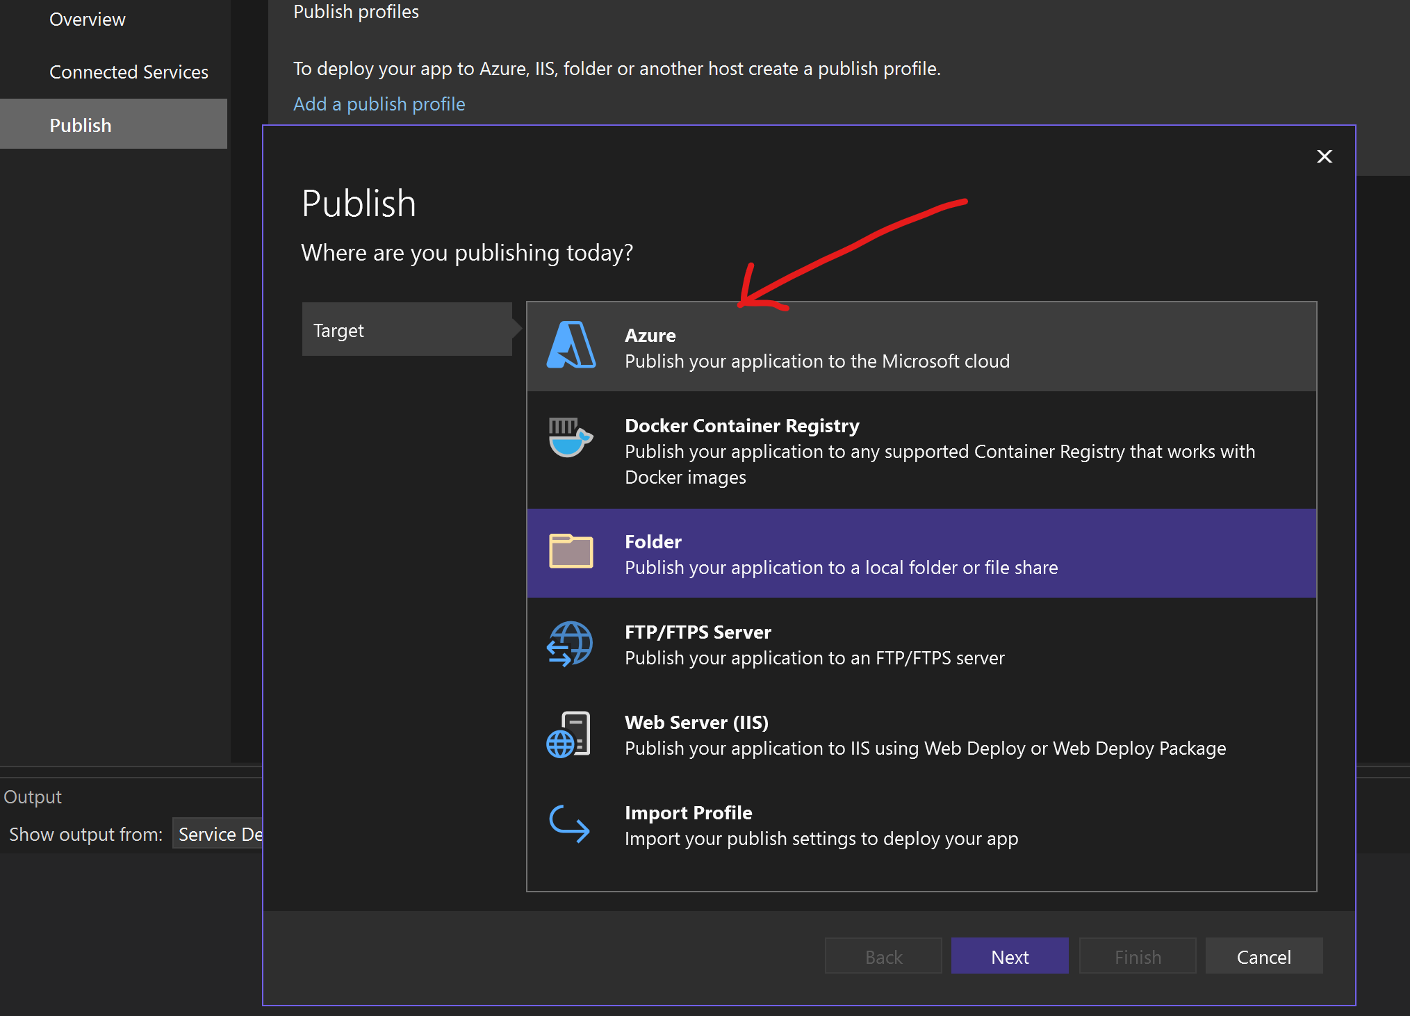The height and width of the screenshot is (1016, 1410).
Task: Select the Azure publish target title
Action: pyautogui.click(x=650, y=335)
